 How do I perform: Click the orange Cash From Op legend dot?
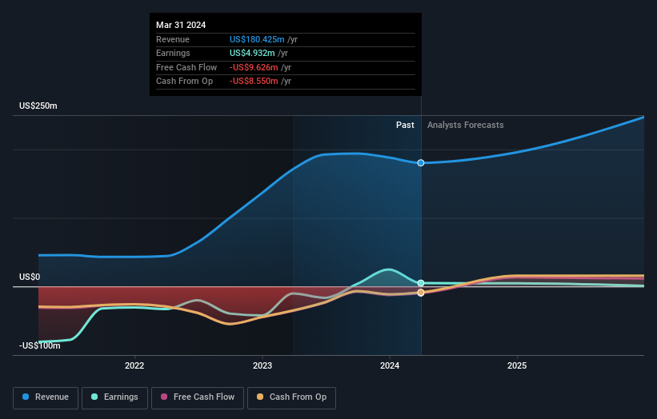260,397
